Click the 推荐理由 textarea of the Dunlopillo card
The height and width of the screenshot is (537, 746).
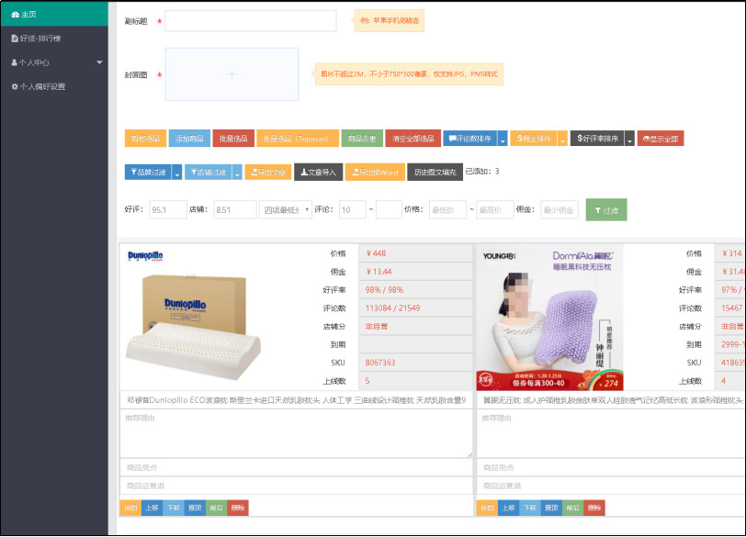tap(296, 433)
